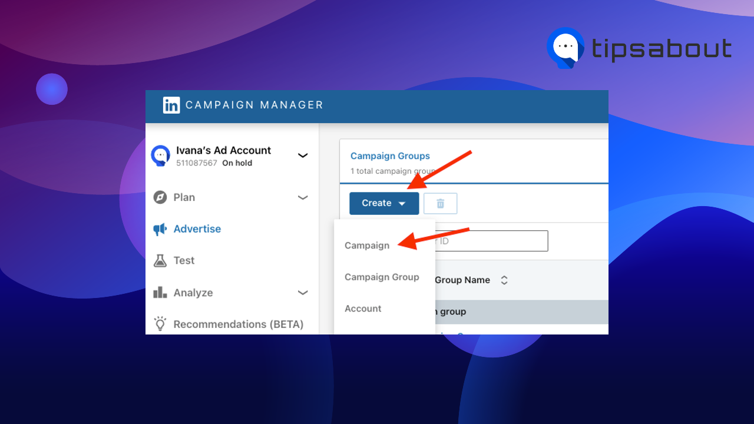Expand the Analyze section chevron
The height and width of the screenshot is (424, 754).
303,293
